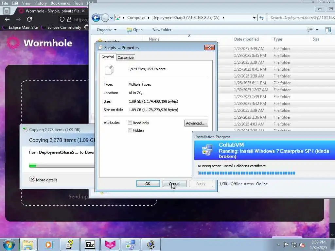335x251 pixels.
Task: Click New folder in Explorer toolbar
Action: pyautogui.click(x=162, y=30)
